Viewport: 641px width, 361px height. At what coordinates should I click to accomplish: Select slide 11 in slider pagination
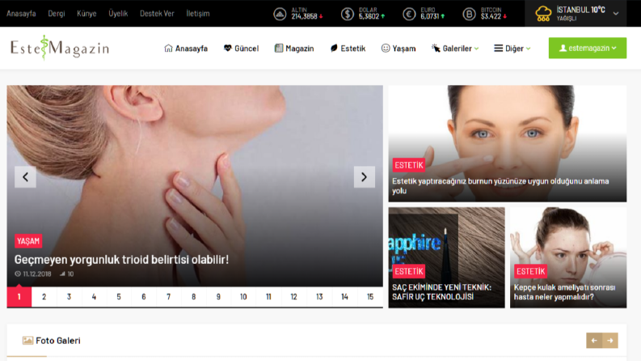coord(268,297)
